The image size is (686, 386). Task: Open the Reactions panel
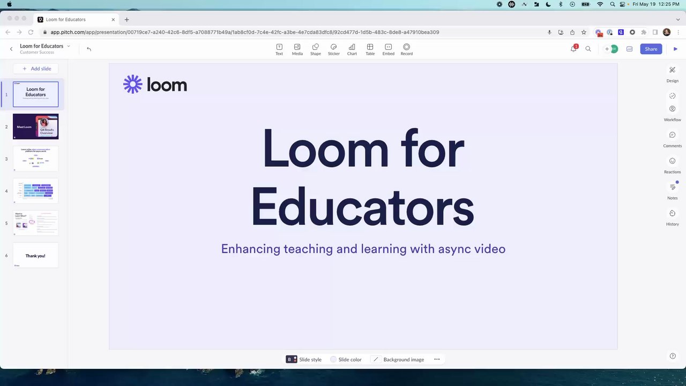coord(673,165)
